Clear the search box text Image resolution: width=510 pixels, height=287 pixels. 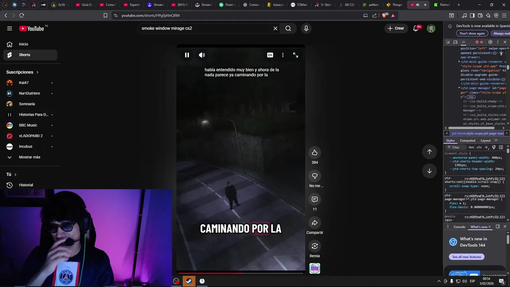coord(275,28)
